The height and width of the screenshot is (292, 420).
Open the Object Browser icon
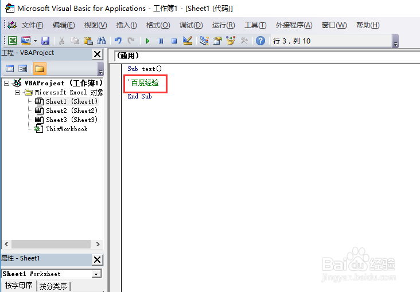point(231,41)
